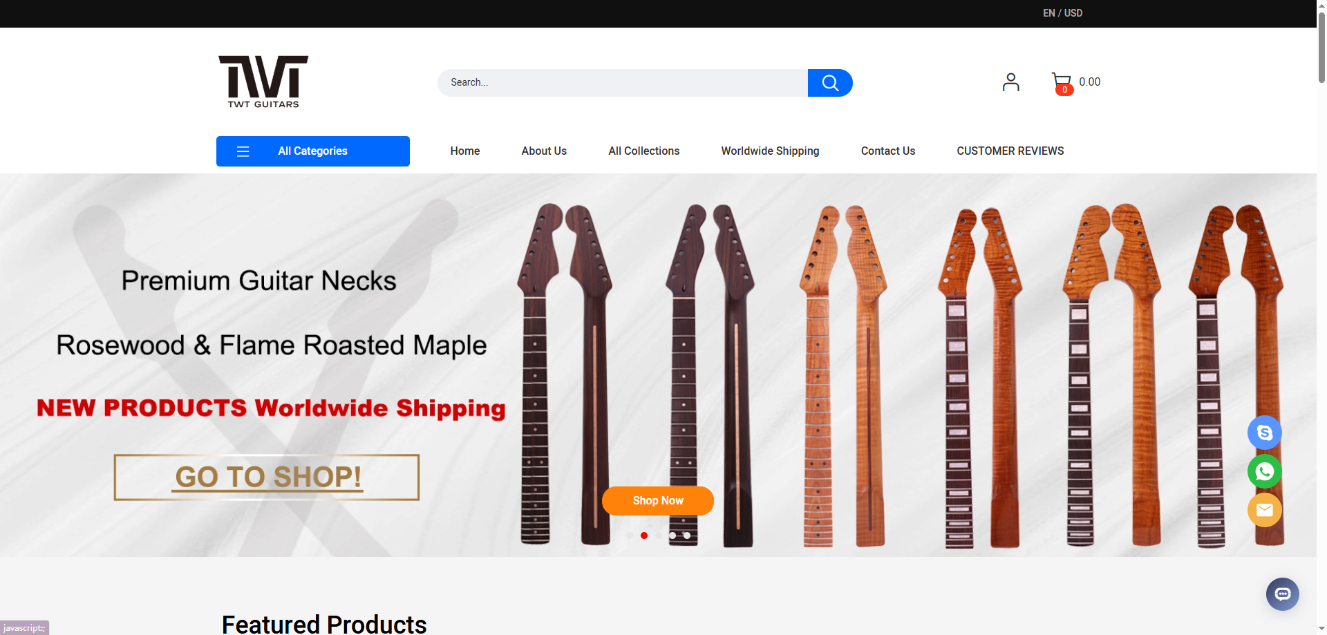
Task: Select the first carousel slide dot
Action: coord(629,536)
